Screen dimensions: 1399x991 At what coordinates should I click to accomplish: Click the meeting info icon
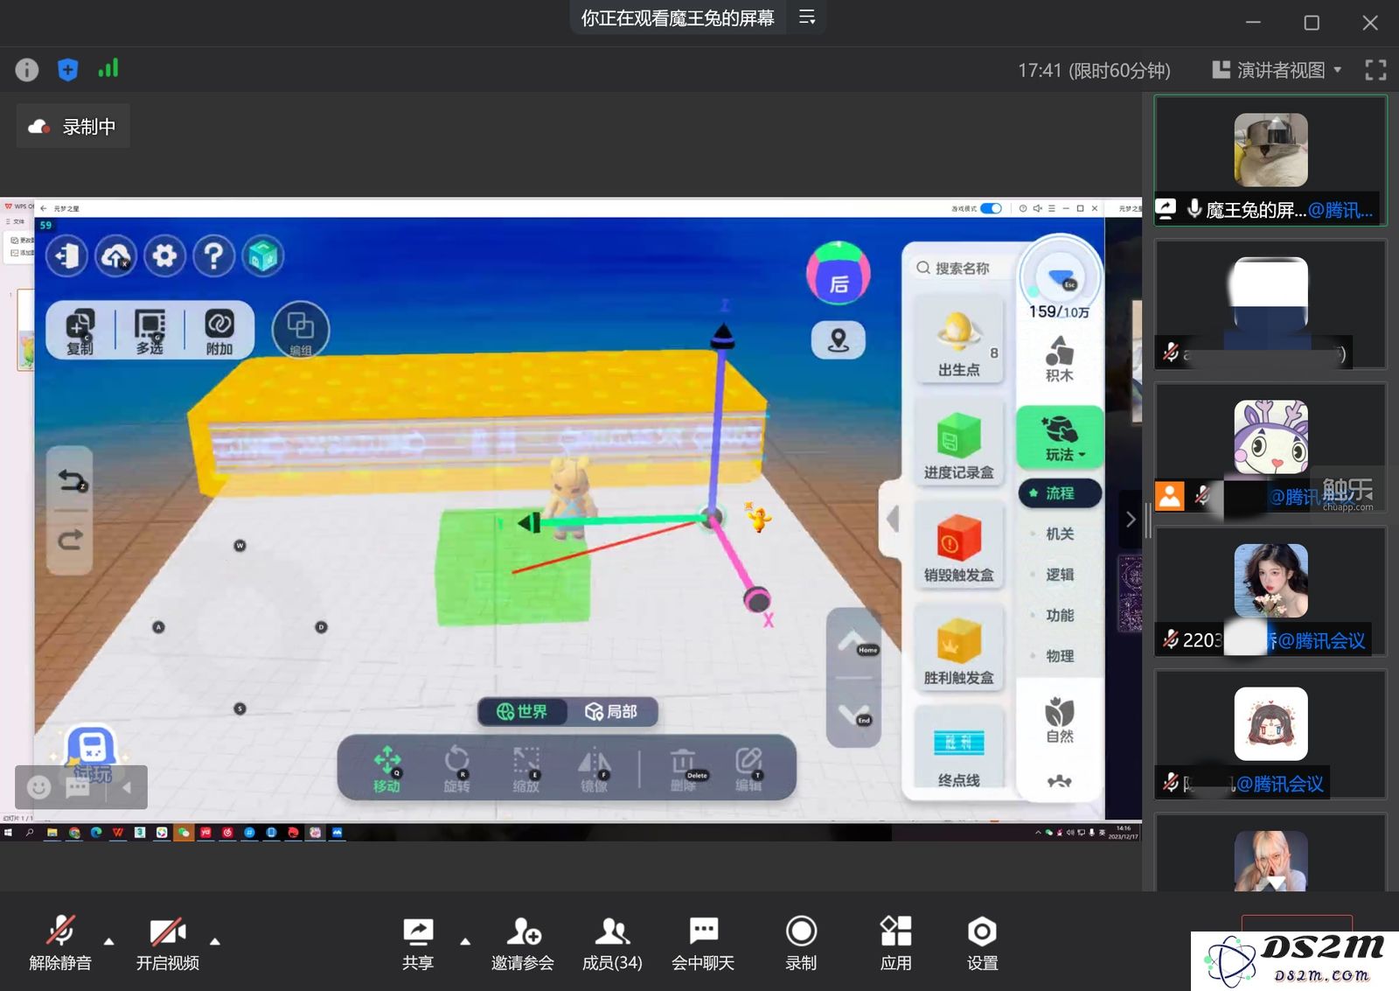click(x=27, y=70)
